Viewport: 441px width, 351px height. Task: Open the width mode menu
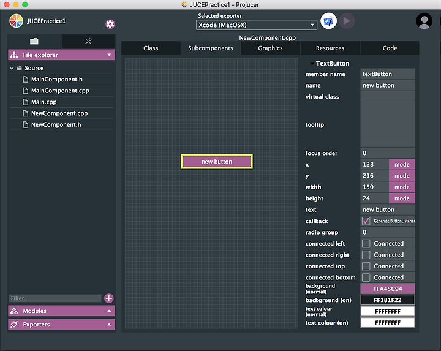click(402, 187)
